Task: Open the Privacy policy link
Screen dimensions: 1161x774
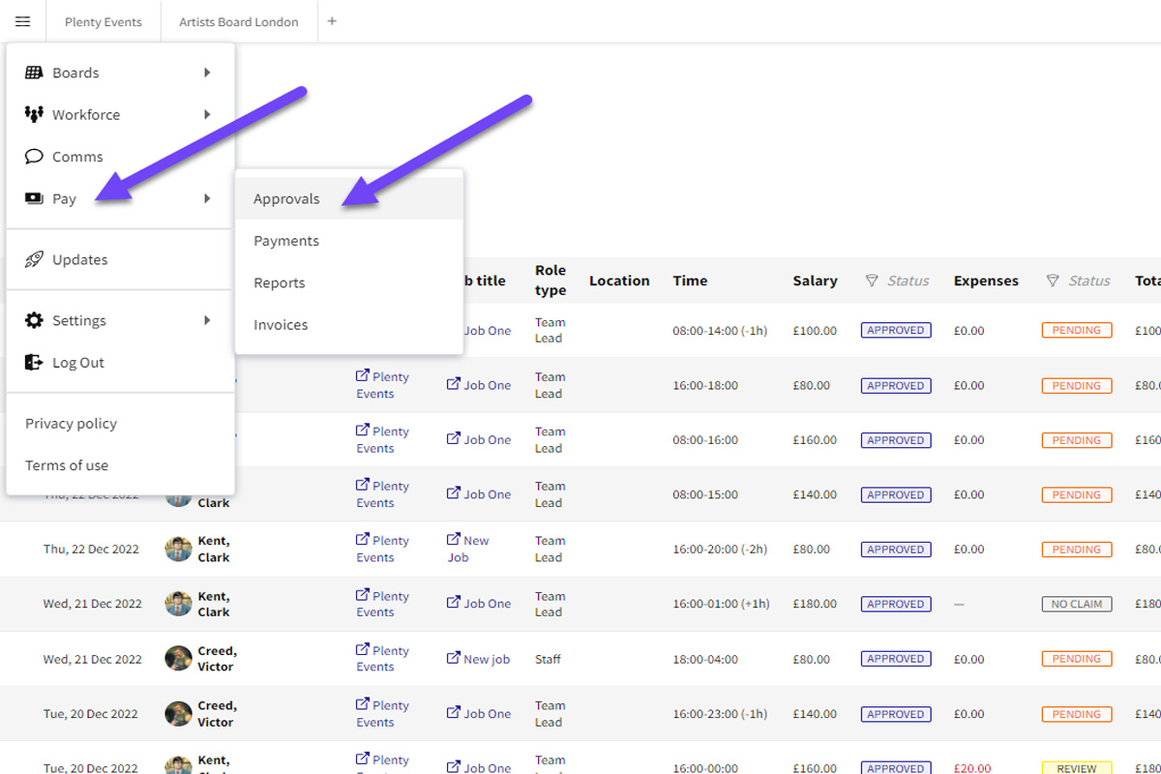Action: click(x=71, y=423)
